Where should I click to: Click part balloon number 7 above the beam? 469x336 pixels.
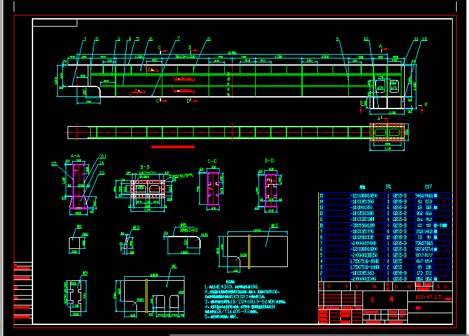click(179, 39)
